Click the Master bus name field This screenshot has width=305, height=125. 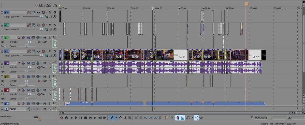17,109
